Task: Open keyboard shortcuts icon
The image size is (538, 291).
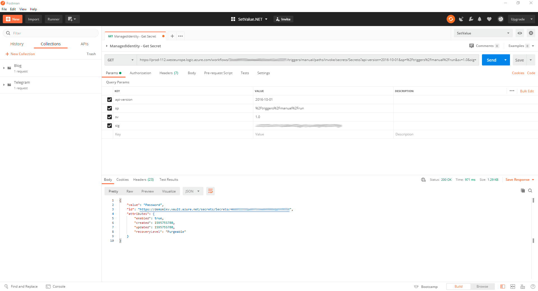Action: click(523, 287)
